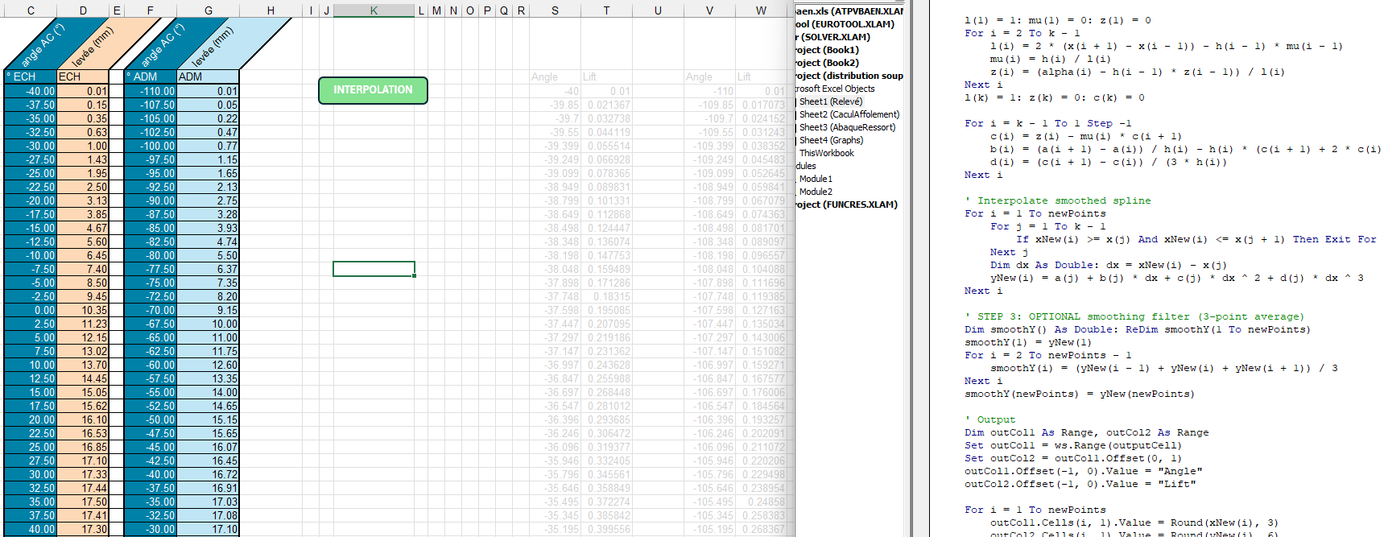Select column K header
Screen dimensions: 1384x537
click(x=374, y=10)
